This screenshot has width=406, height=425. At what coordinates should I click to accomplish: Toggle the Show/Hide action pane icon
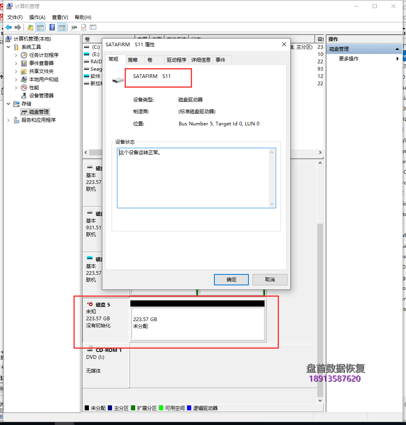(62, 27)
